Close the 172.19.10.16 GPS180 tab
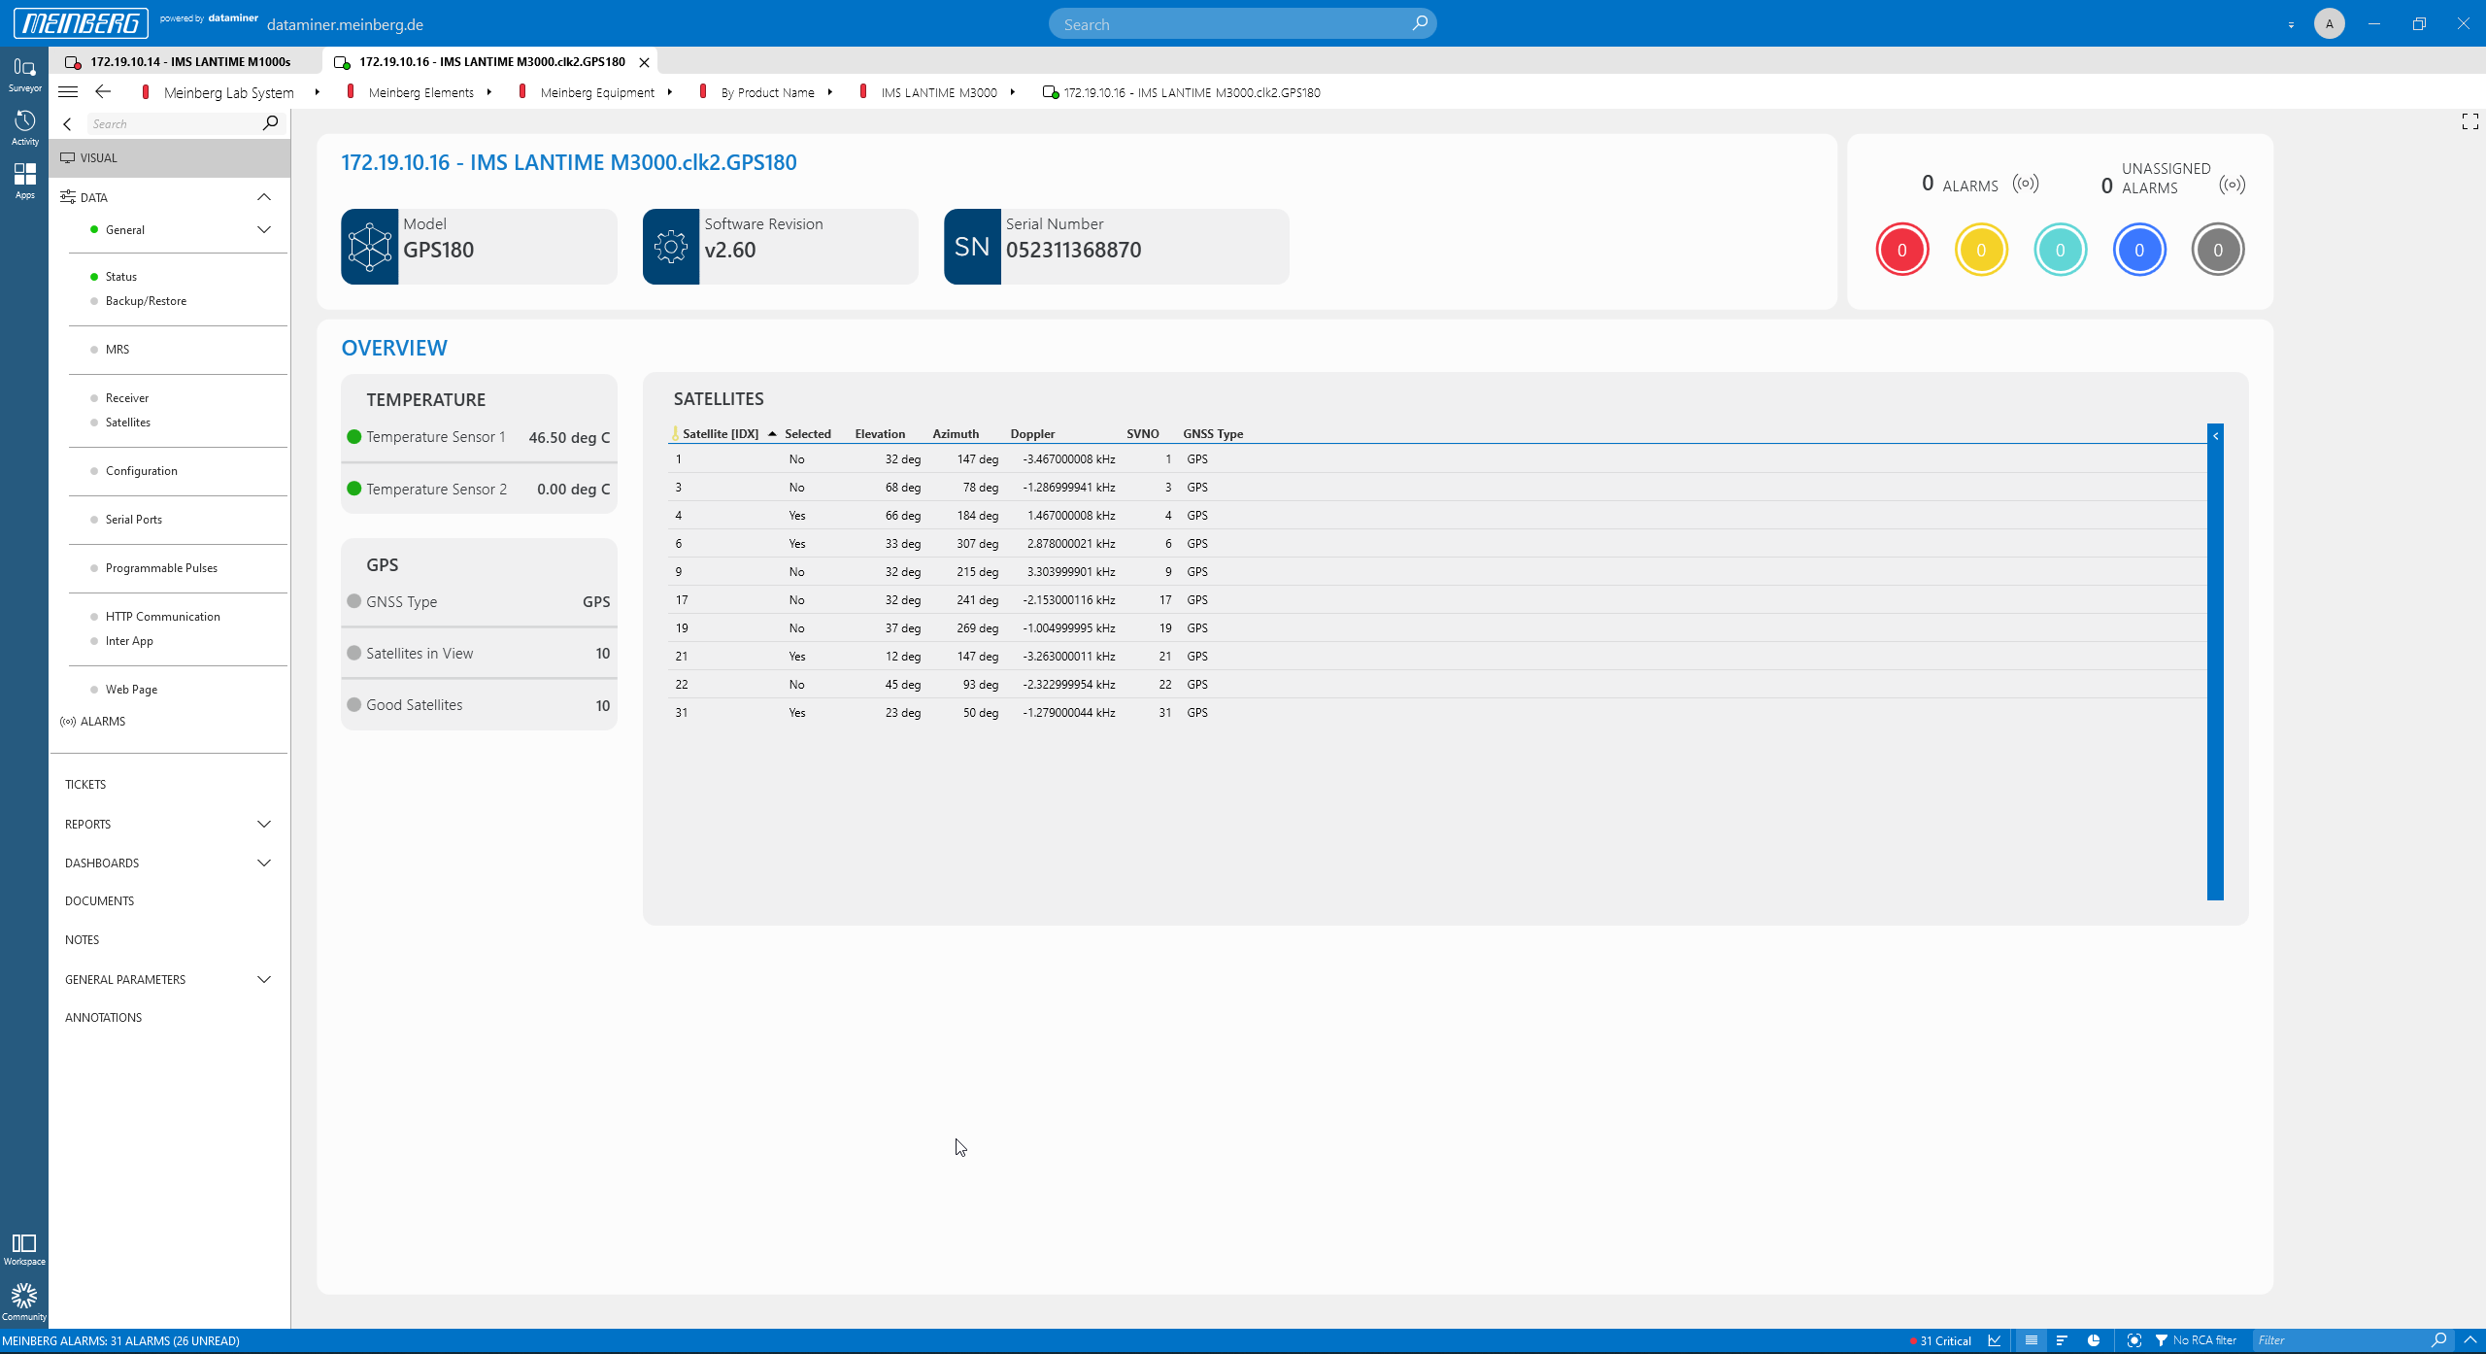 644,62
